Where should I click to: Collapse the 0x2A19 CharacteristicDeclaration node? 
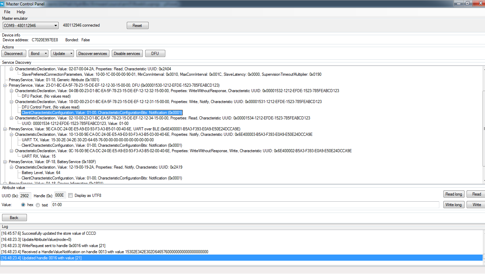tap(12, 167)
